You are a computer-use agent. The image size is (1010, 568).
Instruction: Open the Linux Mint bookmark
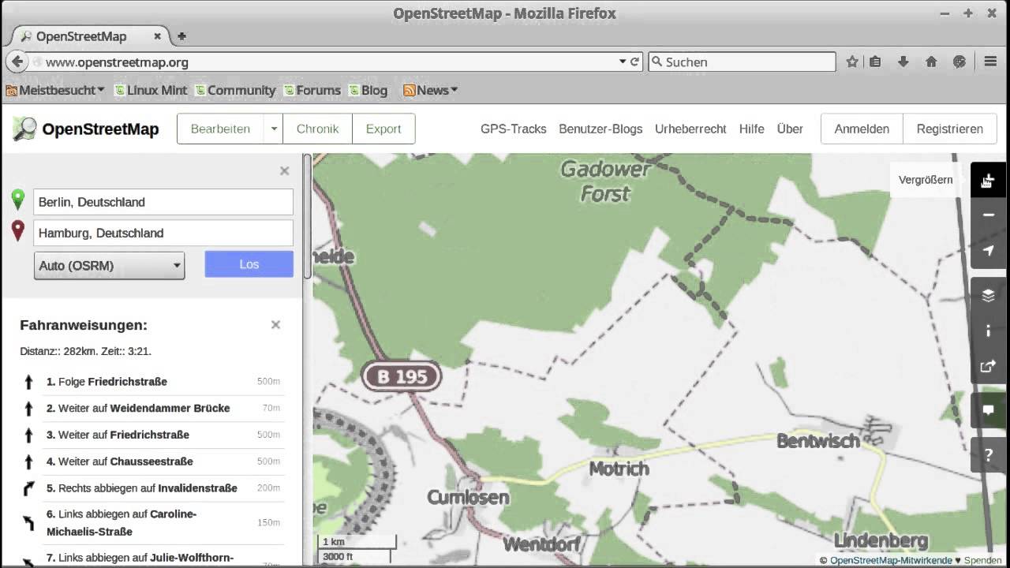pos(151,90)
